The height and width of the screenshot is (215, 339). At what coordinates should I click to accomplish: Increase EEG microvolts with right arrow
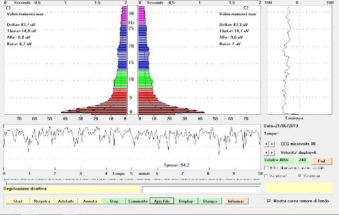click(x=272, y=144)
